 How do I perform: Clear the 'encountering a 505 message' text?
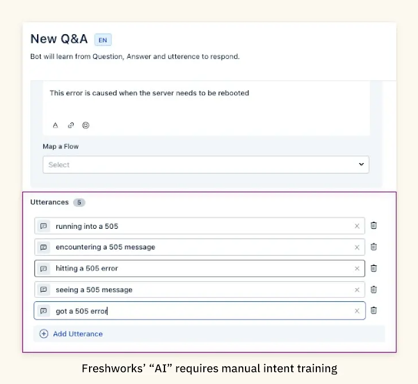357,247
